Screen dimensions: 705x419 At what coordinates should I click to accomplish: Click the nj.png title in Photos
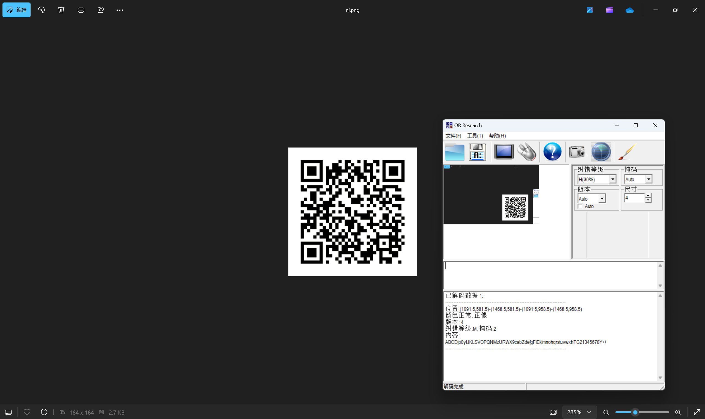coord(353,10)
